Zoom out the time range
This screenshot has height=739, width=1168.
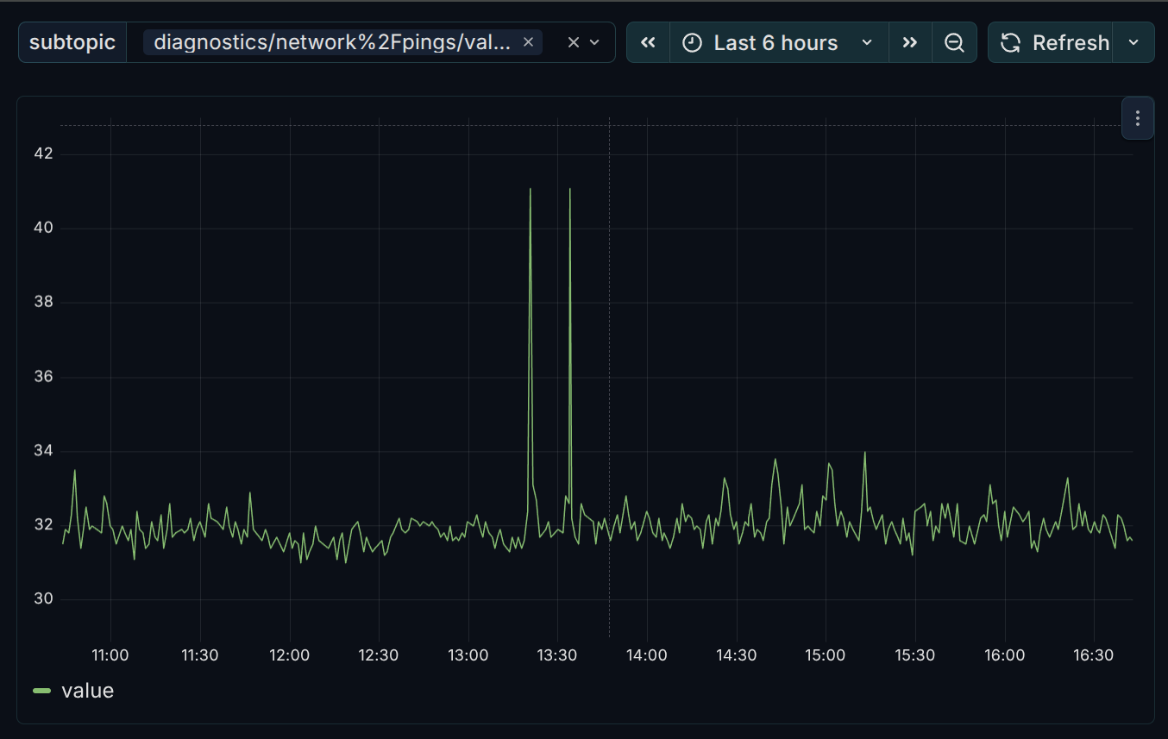click(x=954, y=42)
